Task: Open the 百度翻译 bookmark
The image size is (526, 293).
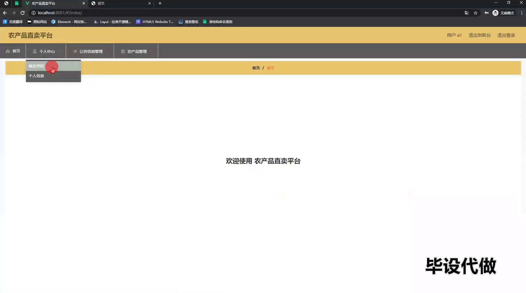Action: click(13, 22)
